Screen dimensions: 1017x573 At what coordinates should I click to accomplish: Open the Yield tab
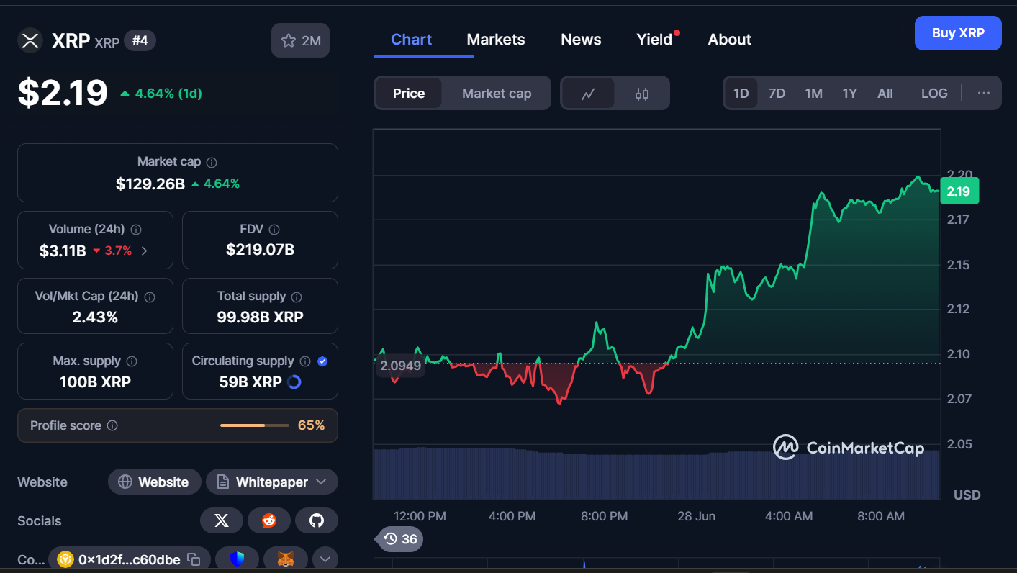coord(654,40)
